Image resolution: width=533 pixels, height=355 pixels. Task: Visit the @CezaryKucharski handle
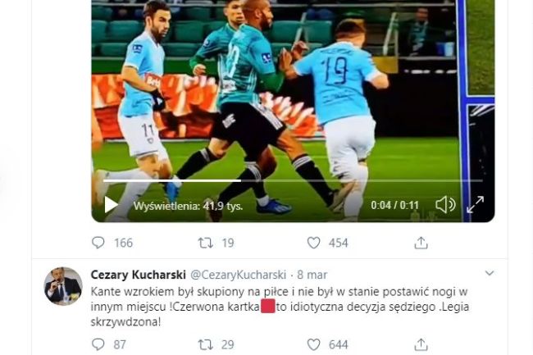(239, 275)
